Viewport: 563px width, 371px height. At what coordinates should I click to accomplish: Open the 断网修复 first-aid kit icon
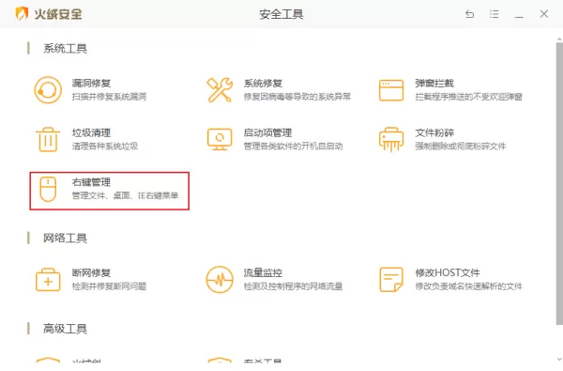coord(48,280)
